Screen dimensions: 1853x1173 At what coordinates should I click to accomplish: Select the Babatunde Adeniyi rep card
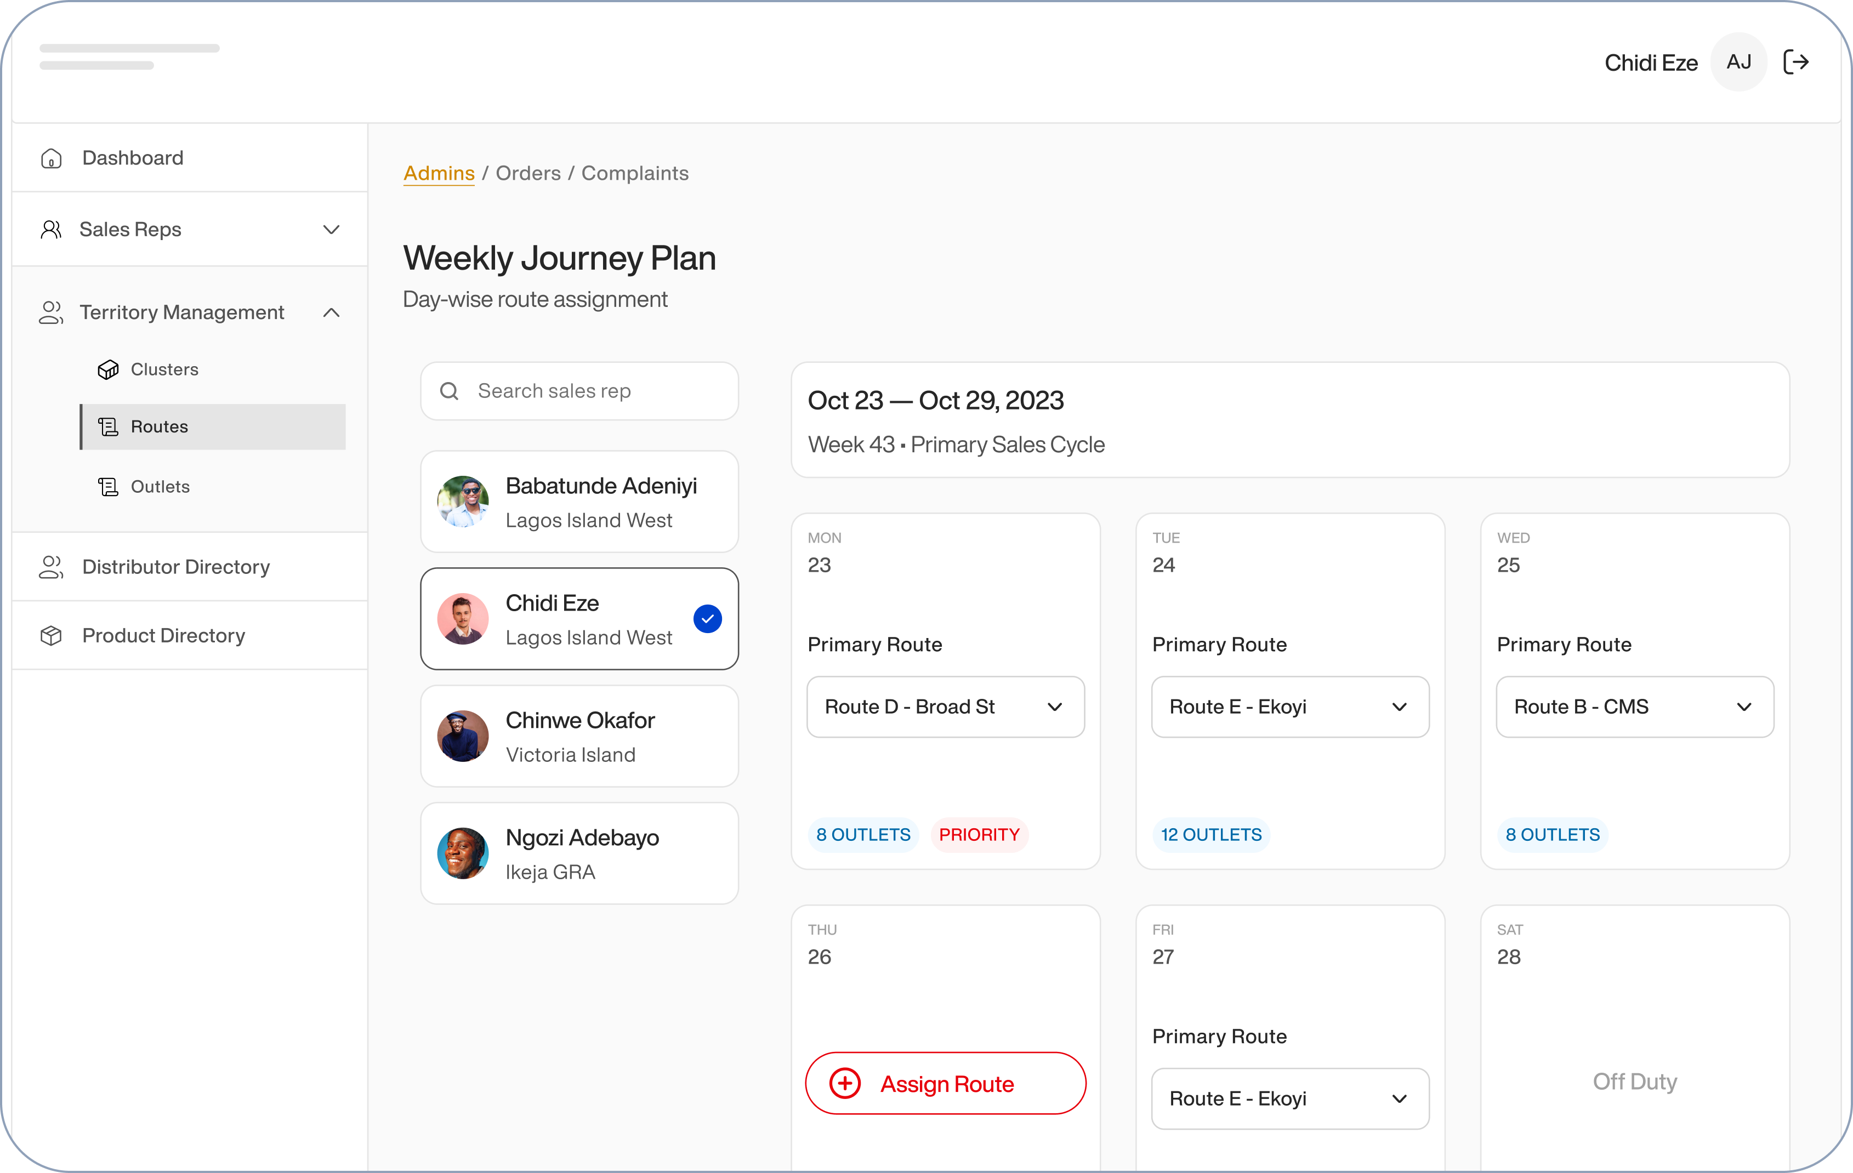(x=579, y=502)
